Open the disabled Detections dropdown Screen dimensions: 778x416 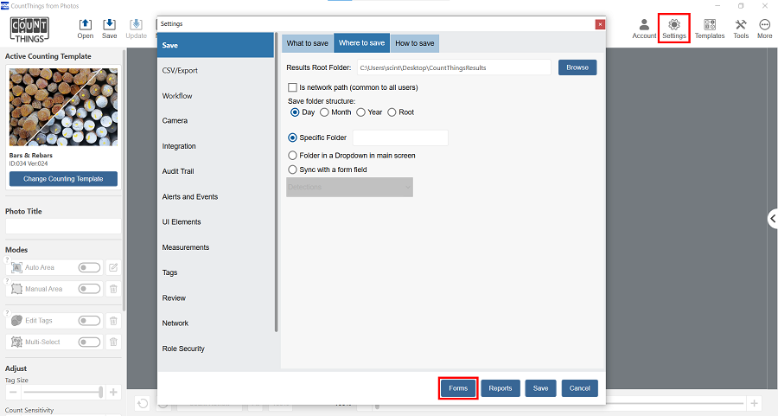[349, 187]
